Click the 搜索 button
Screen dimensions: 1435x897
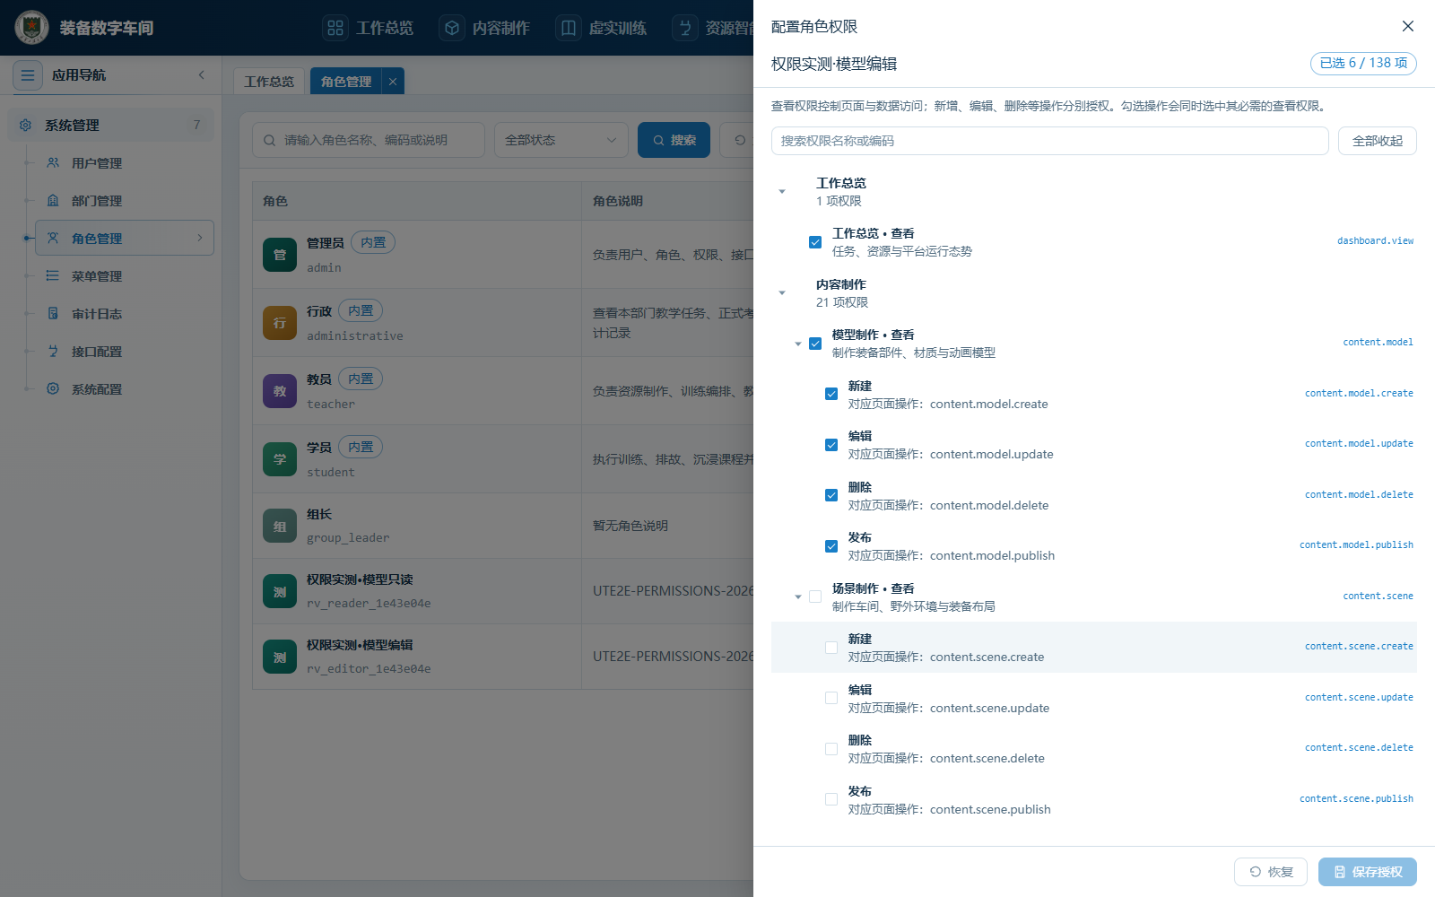674,140
